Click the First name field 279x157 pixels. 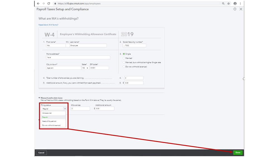[56, 46]
